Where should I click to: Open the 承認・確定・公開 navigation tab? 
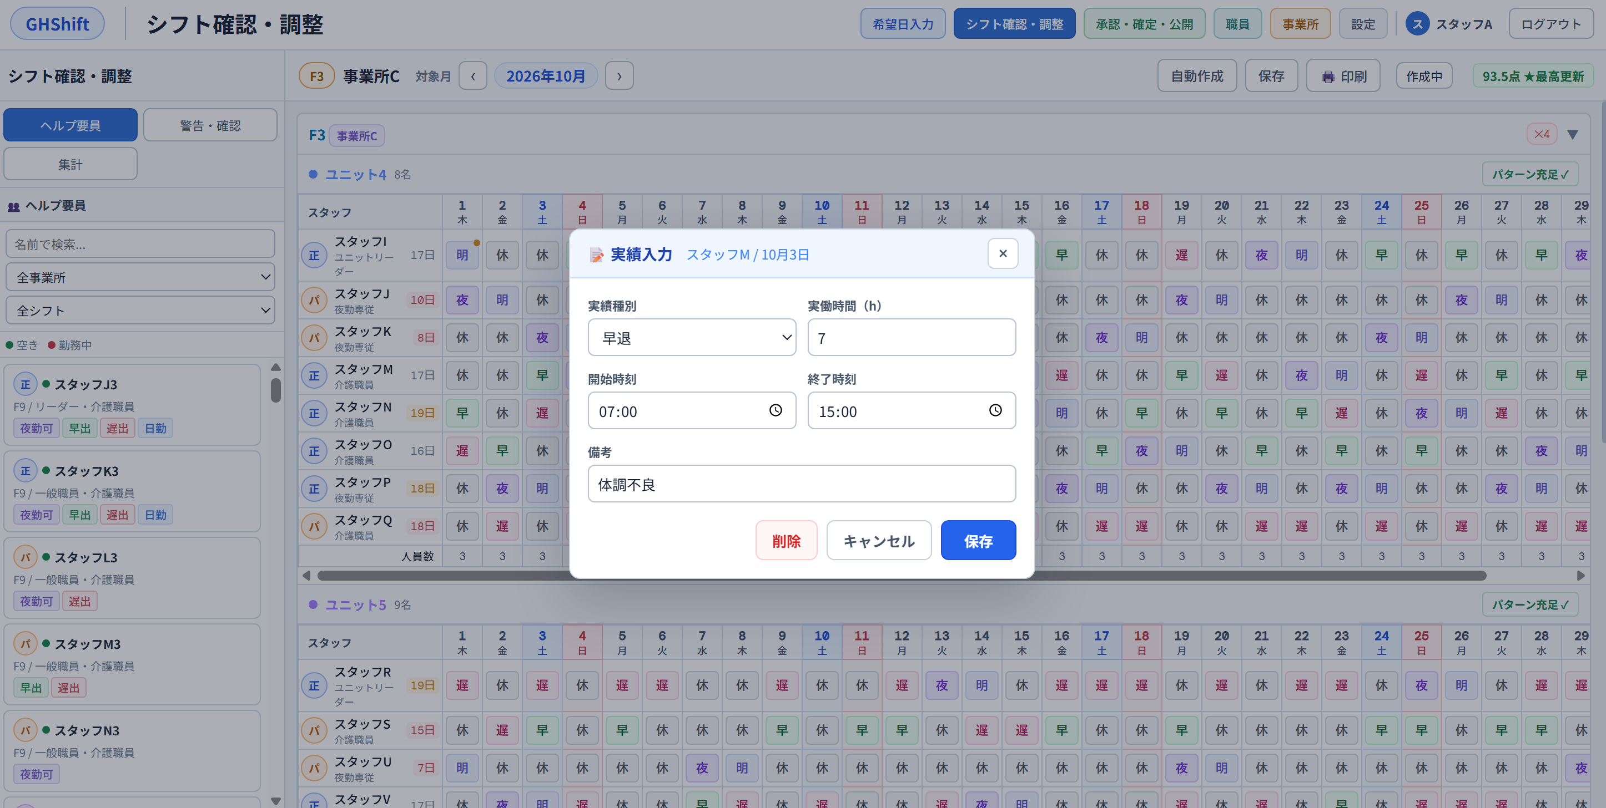pos(1144,24)
